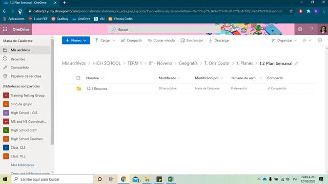Open the help question mark

(312, 30)
